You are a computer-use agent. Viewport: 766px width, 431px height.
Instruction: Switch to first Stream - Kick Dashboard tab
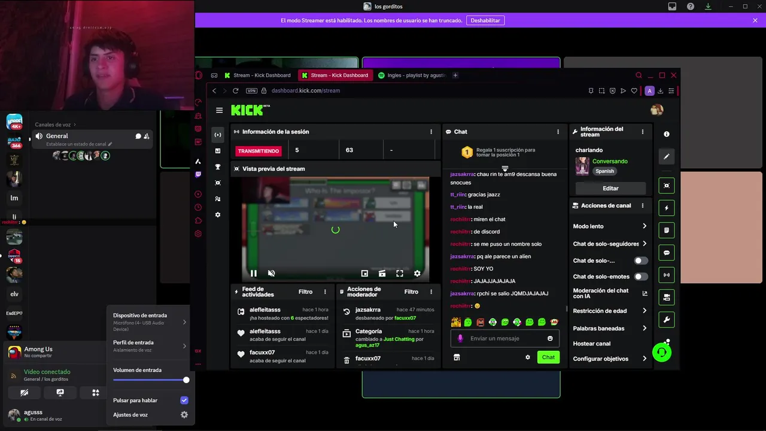pos(258,75)
